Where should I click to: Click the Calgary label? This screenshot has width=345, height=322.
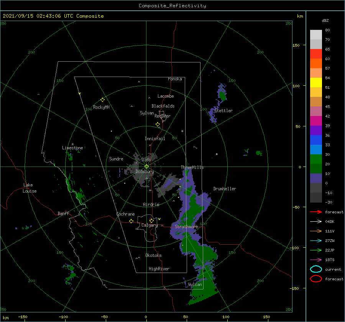tap(149, 225)
